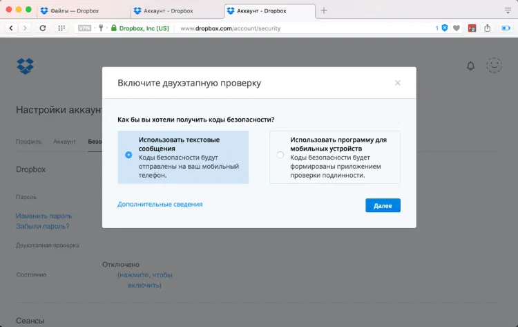The height and width of the screenshot is (327, 518).
Task: Open notifications bell icon
Action: tap(470, 66)
